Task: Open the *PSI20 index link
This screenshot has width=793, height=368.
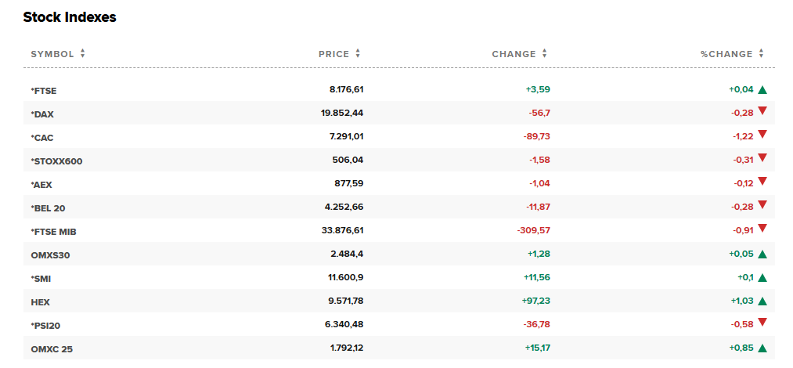Action: point(45,326)
